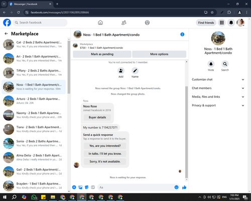Open the Facebook menu grid icon
251x201 pixels.
click(222, 23)
